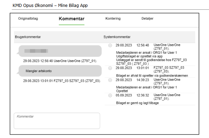Click gear icon beside 05.09.2023 system comment
209x138 pixels.
click(x=110, y=95)
